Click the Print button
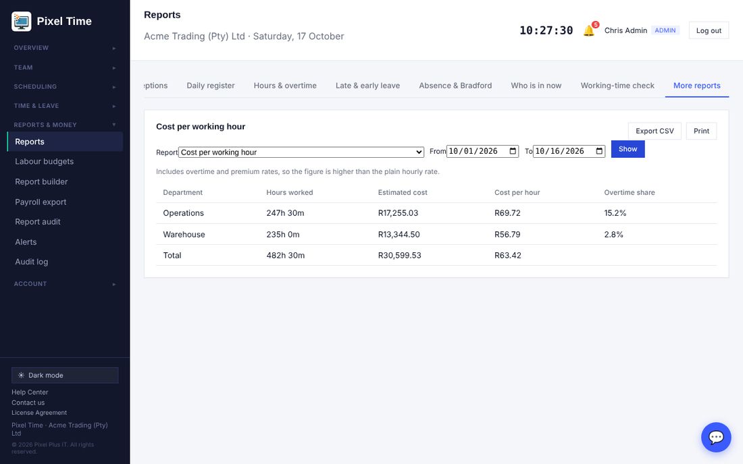 click(x=701, y=131)
